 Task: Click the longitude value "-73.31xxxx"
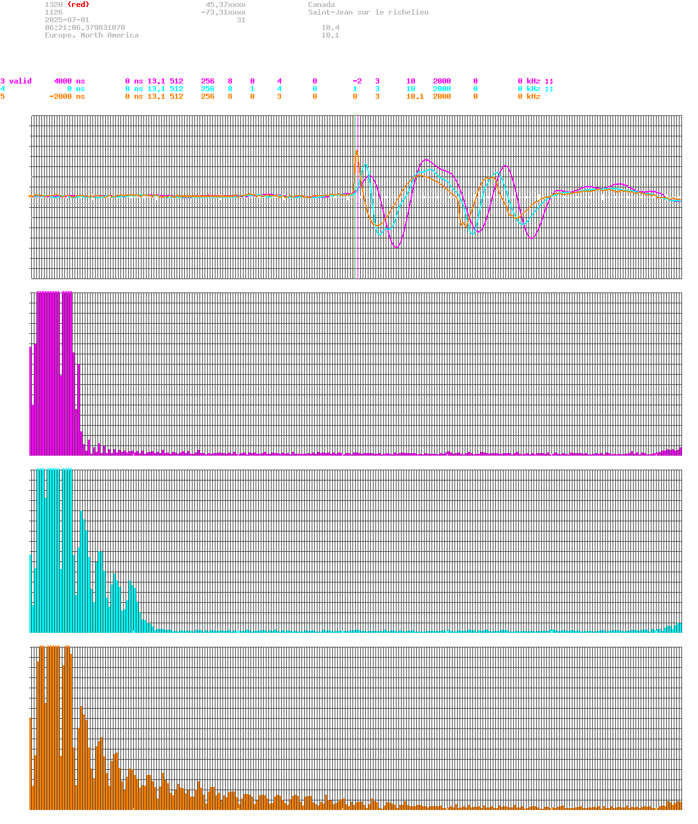pos(223,12)
